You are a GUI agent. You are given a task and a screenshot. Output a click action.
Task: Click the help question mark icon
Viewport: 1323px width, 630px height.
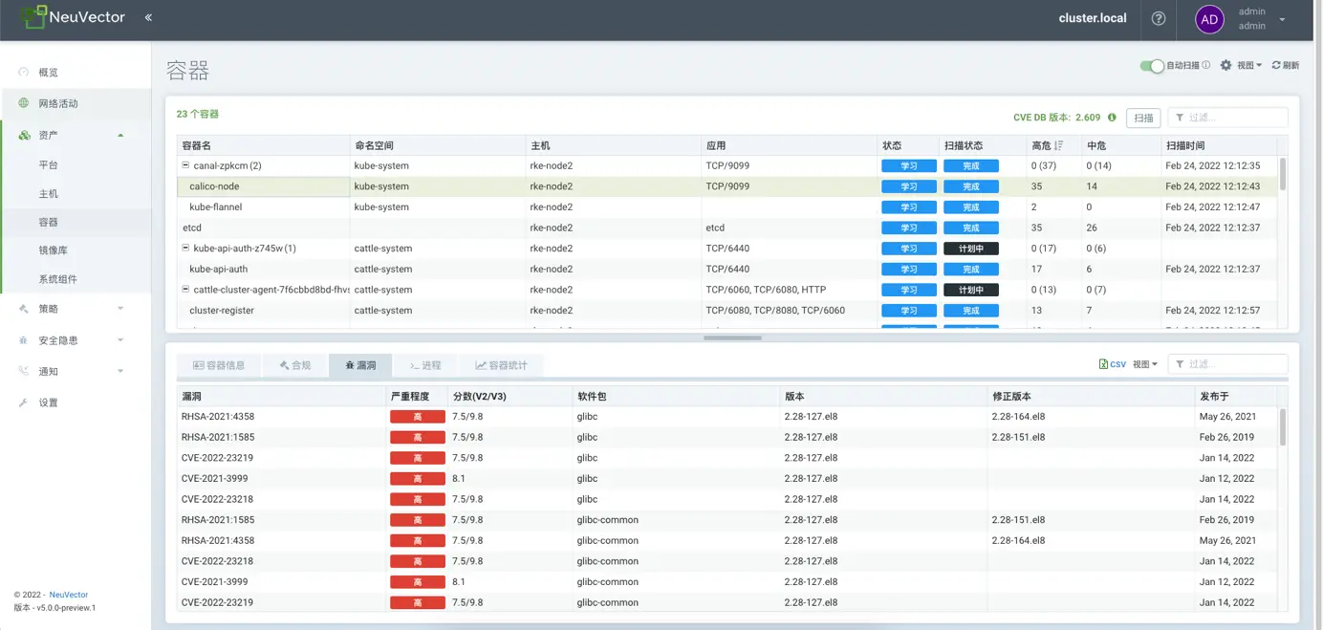pyautogui.click(x=1159, y=18)
